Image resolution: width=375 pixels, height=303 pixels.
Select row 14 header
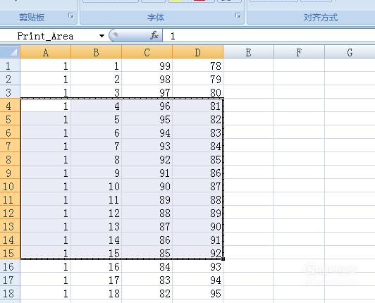pos(10,240)
